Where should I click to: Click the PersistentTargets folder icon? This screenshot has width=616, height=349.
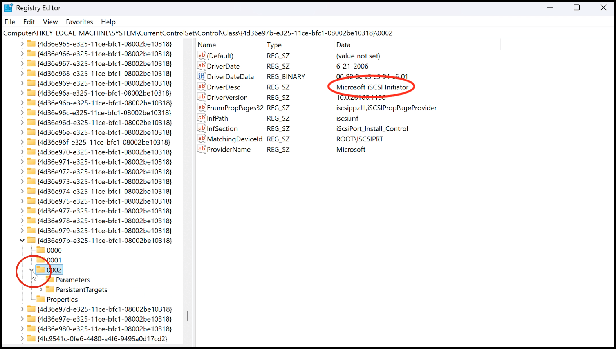point(50,289)
